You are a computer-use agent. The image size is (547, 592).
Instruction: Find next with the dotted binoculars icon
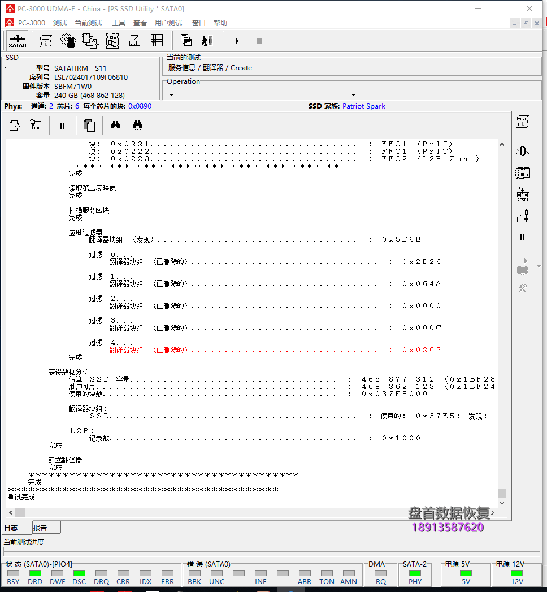[138, 125]
